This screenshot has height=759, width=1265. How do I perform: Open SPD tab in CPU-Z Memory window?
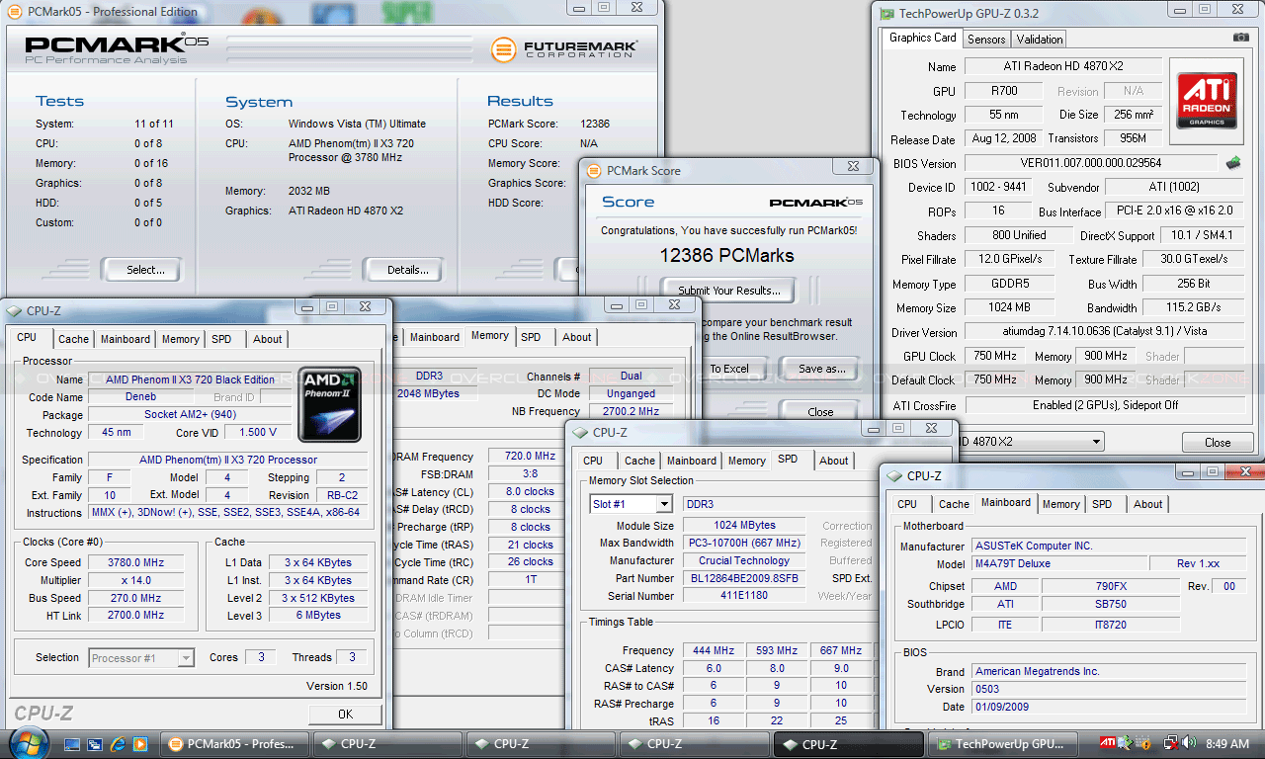(531, 337)
